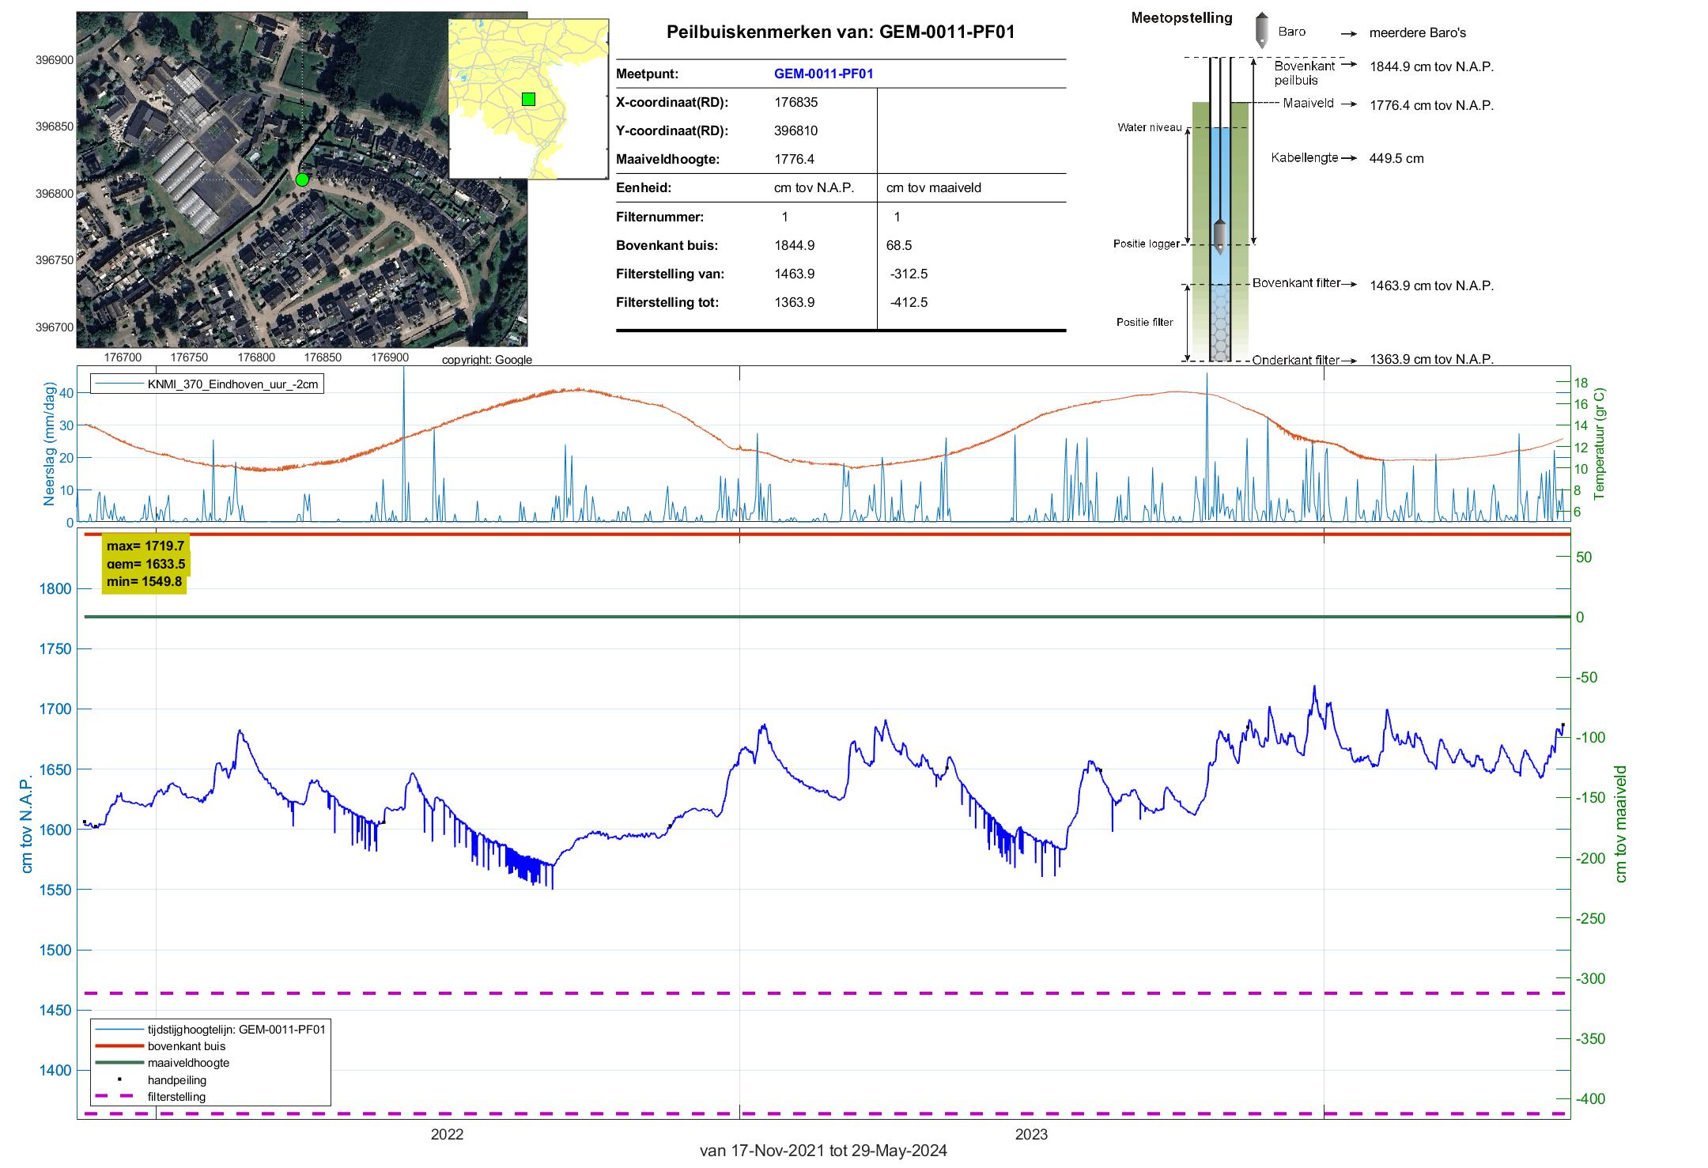This screenshot has width=1708, height=1168.
Task: Click the green location dot on aerial map
Action: (x=302, y=180)
